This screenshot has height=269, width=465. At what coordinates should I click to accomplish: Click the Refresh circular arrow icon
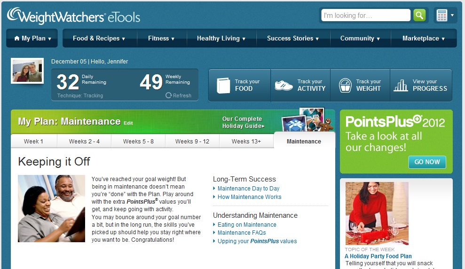click(168, 95)
